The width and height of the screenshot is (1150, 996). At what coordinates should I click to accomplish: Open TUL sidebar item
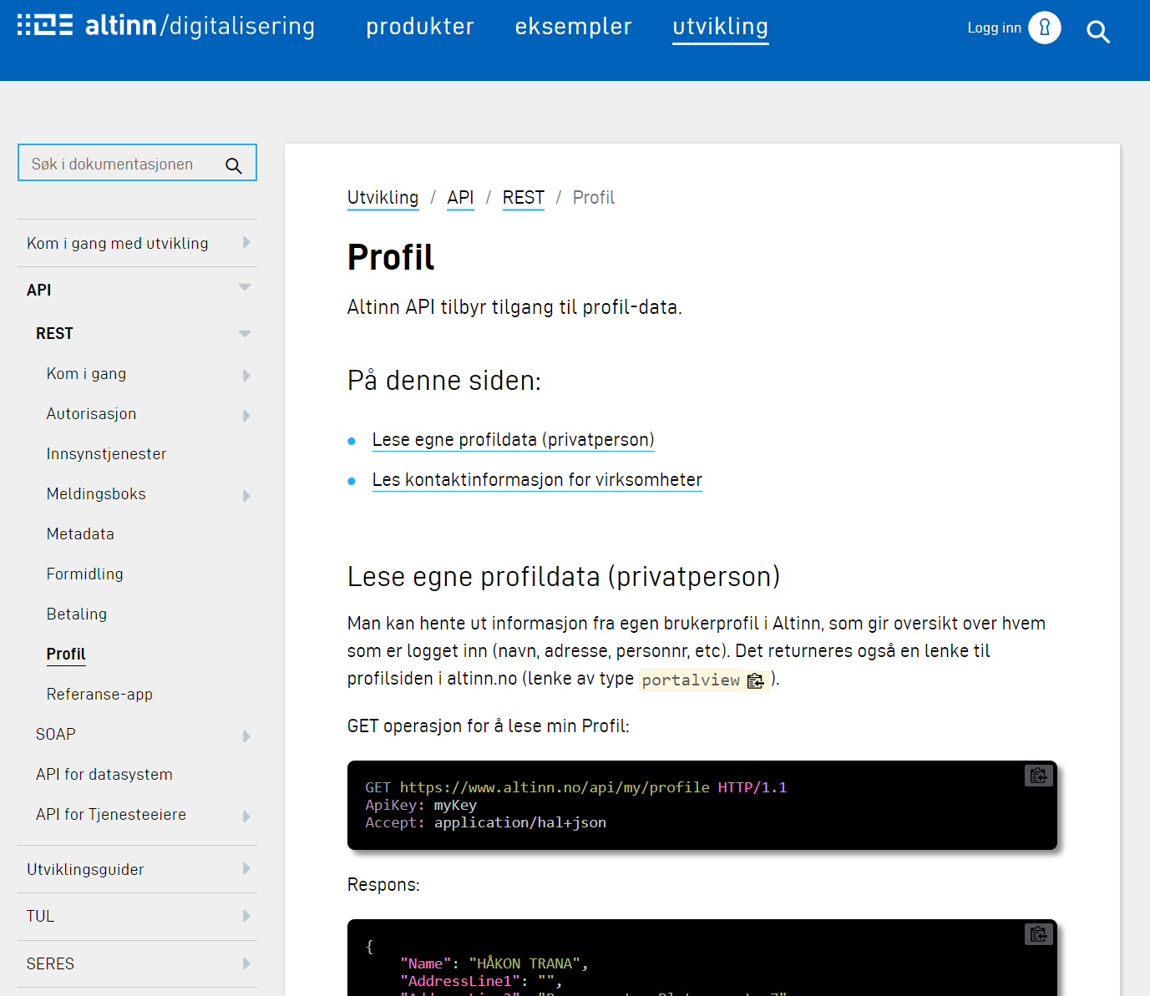pos(40,916)
